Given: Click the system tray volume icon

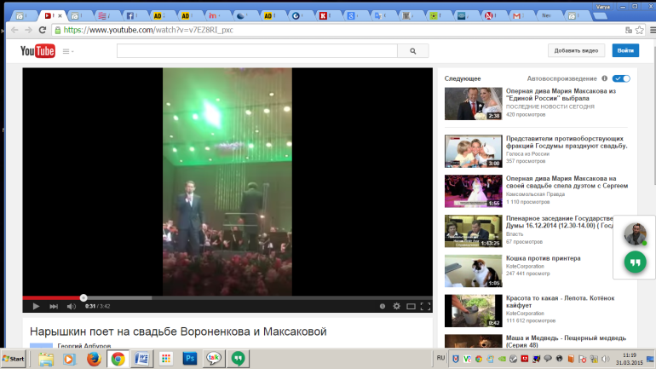Looking at the screenshot, I should point(605,359).
